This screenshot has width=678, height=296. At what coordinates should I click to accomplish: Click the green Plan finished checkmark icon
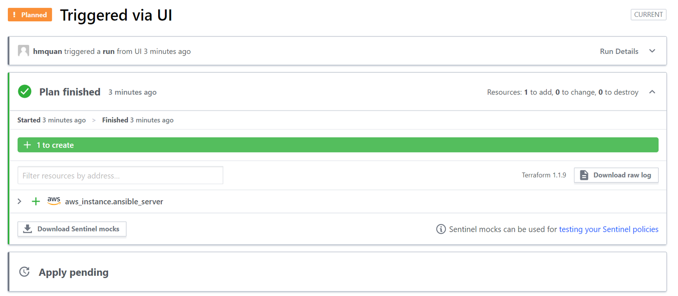point(25,92)
